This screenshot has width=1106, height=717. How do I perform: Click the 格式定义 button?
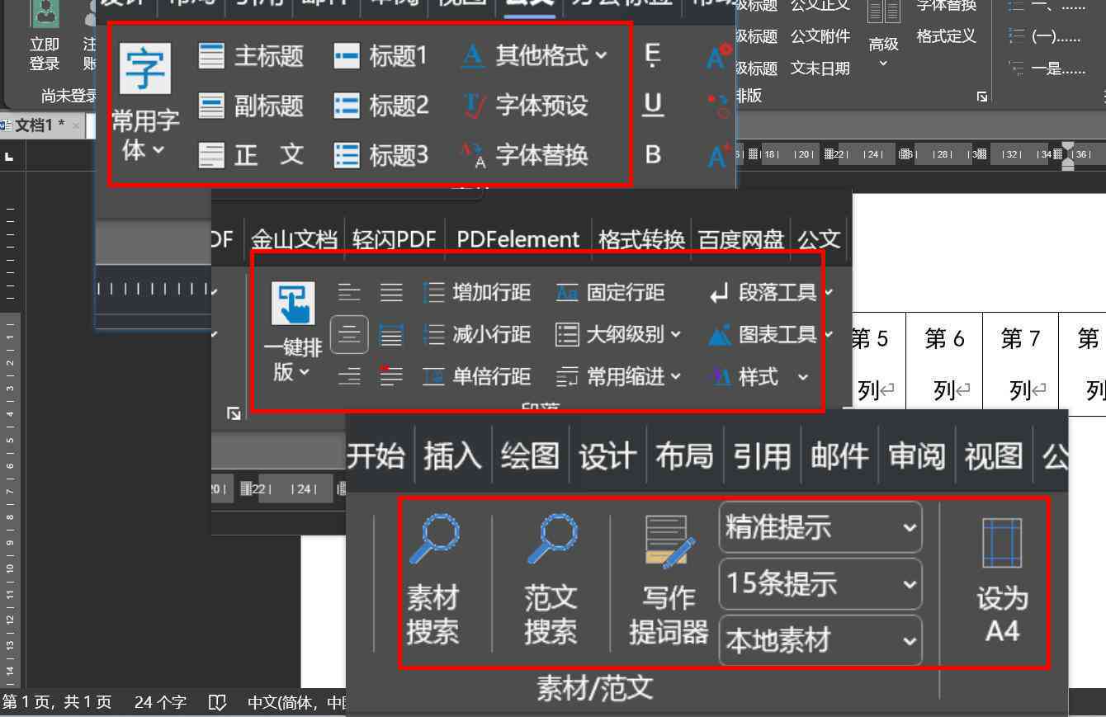coord(946,36)
